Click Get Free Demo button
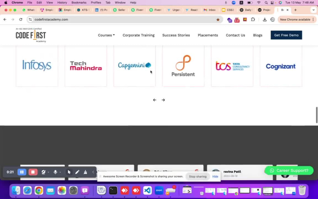Screen dimensions: 318x199 (x=286, y=35)
